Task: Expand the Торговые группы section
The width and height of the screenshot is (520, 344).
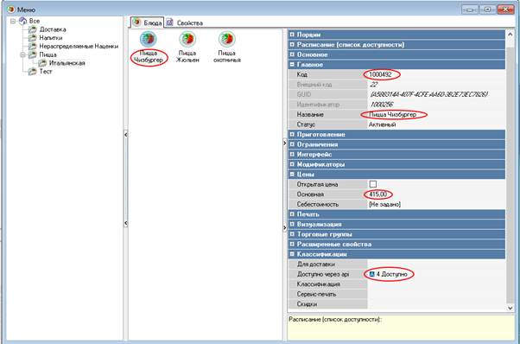Action: pyautogui.click(x=292, y=234)
